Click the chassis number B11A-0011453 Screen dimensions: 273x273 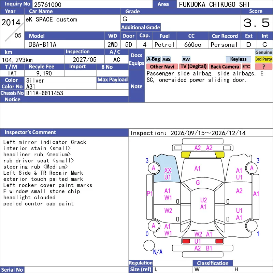[x=45, y=93]
